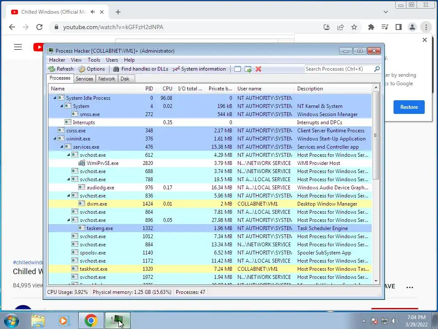Bookmark this page with the star icon
438x329 pixels.
[x=354, y=27]
